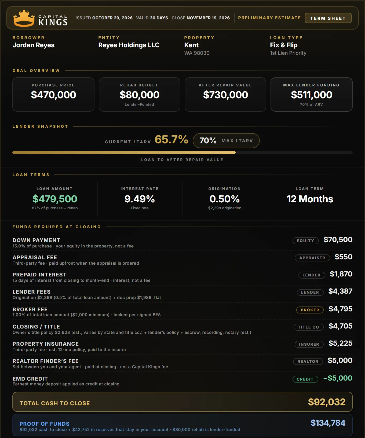Open the After Repair Value card

pyautogui.click(x=225, y=94)
